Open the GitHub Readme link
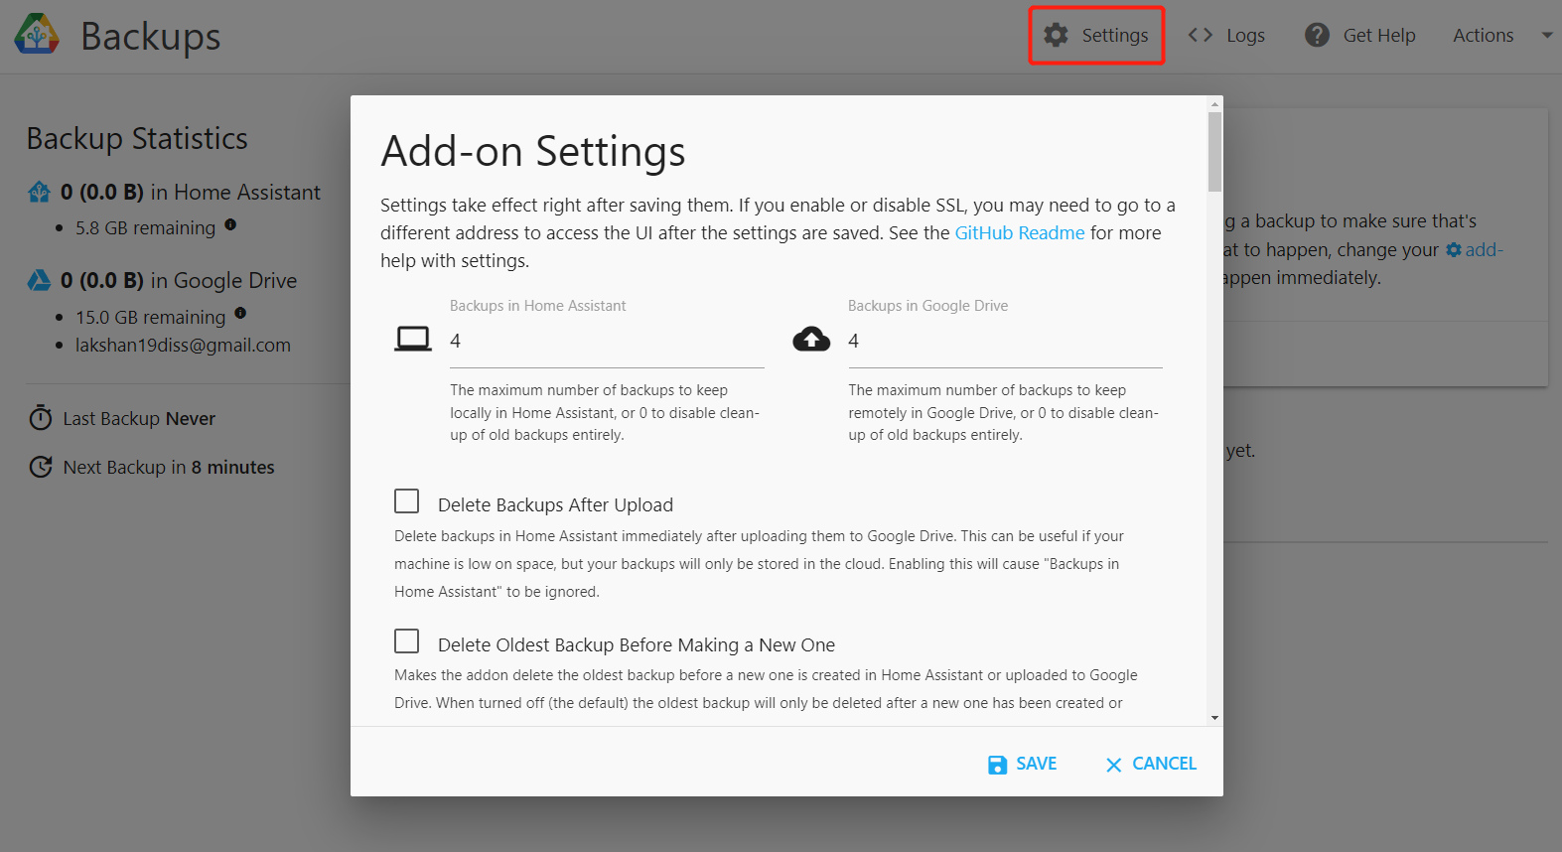The height and width of the screenshot is (852, 1562). 1020,232
